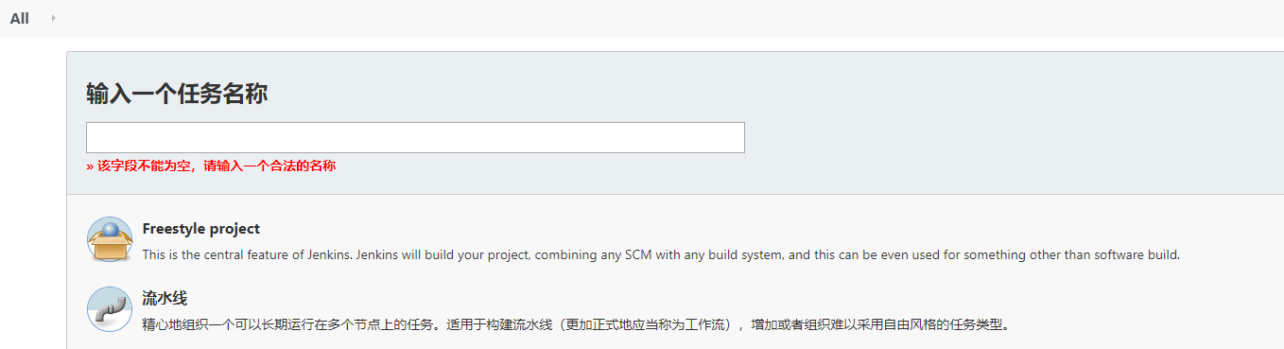Click the empty breadcrumb bar beside All
Image resolution: width=1284 pixels, height=349 pixels.
[662, 18]
